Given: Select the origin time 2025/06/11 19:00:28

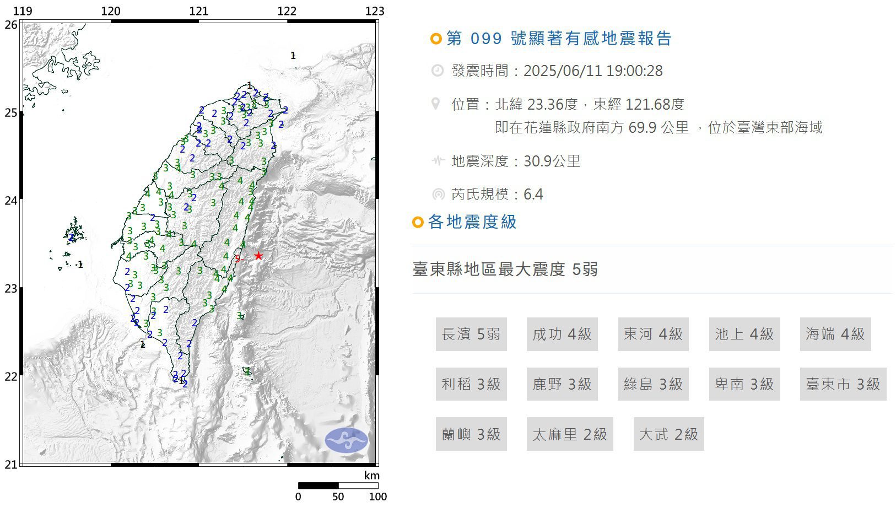Looking at the screenshot, I should pos(593,71).
